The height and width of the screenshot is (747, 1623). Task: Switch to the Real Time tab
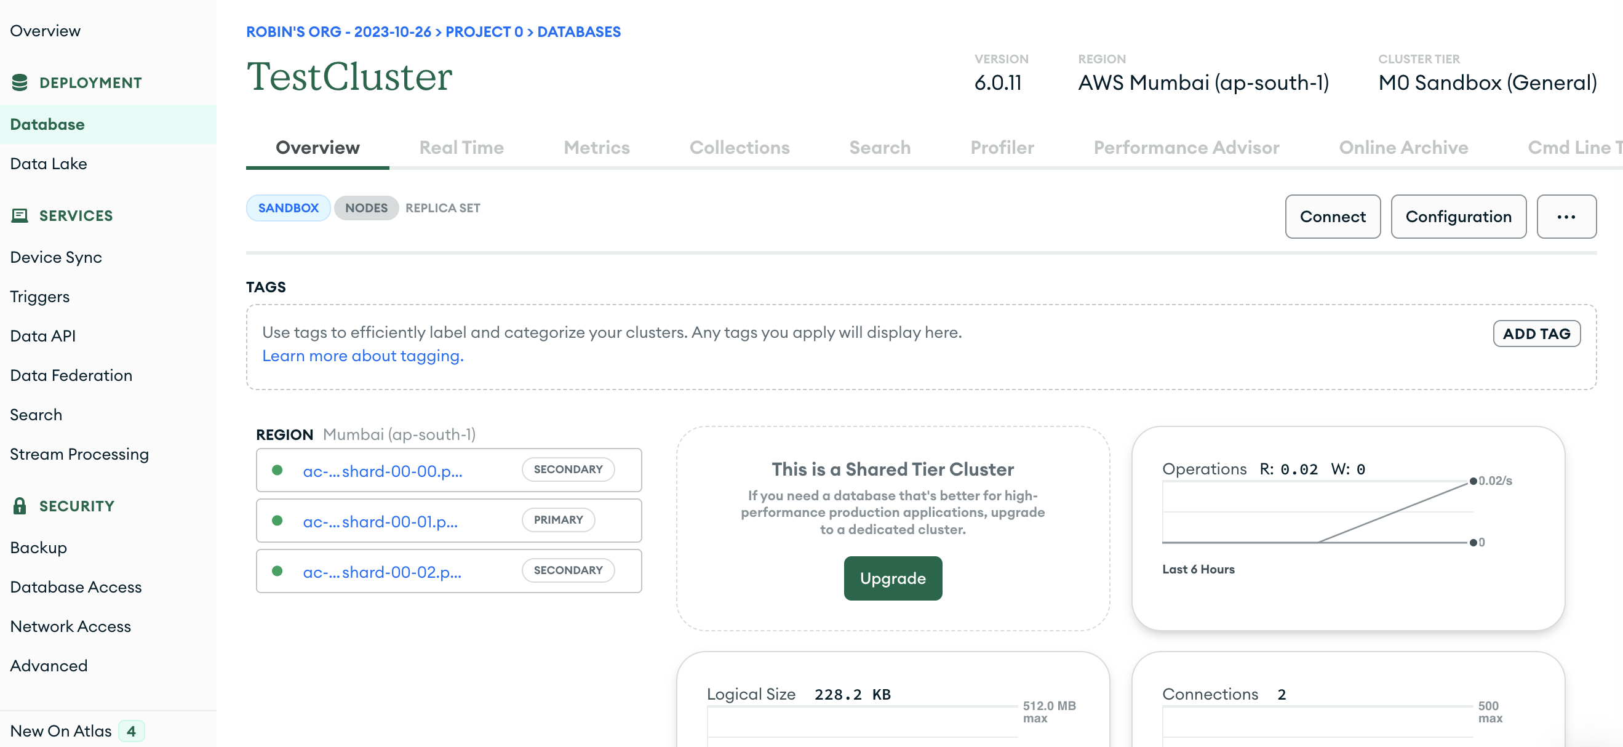tap(461, 148)
